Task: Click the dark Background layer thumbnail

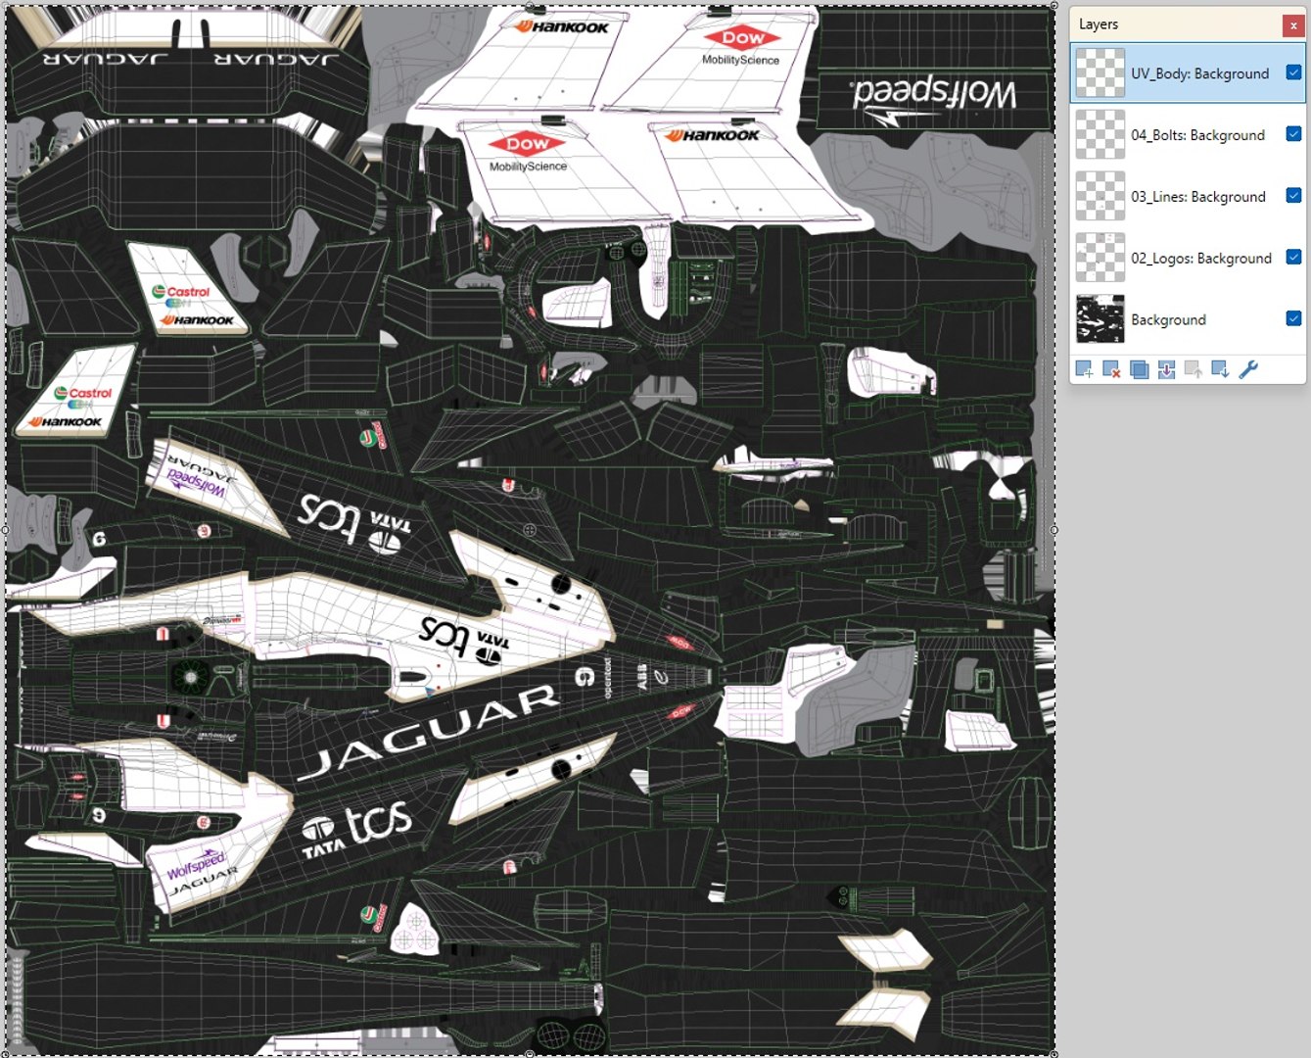Action: click(x=1100, y=319)
